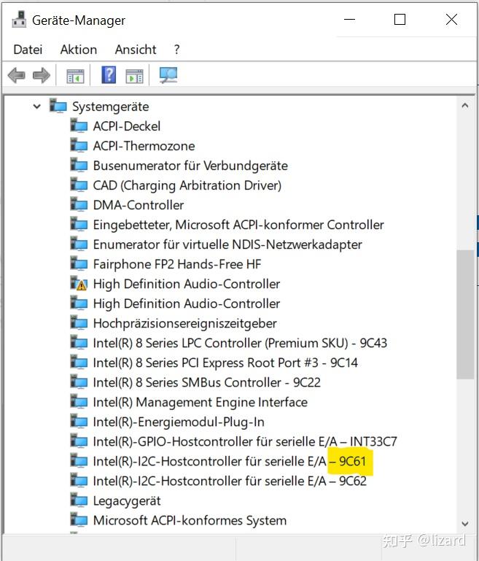This screenshot has width=479, height=561.
Task: Show or hide console tree icon
Action: [x=75, y=76]
